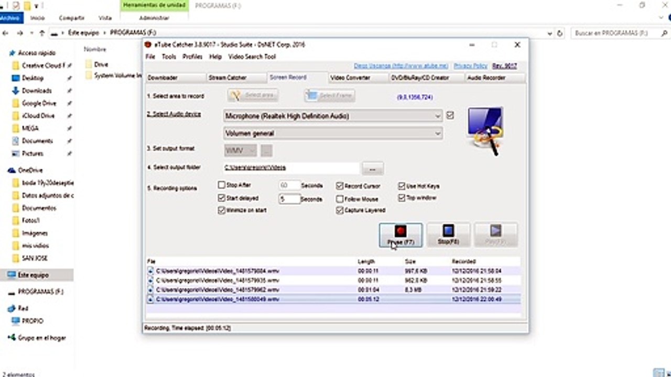
Task: Click the Select Frame button
Action: [x=329, y=95]
